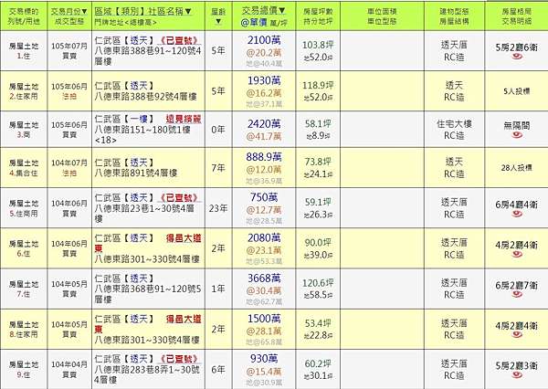This screenshot has width=548, height=389.
Task: Click the 7年 house age cell
Action: (218, 168)
